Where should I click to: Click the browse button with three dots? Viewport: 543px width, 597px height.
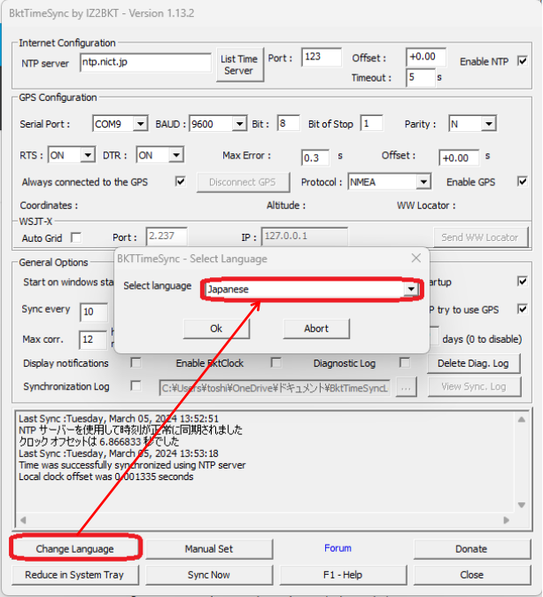click(x=406, y=388)
